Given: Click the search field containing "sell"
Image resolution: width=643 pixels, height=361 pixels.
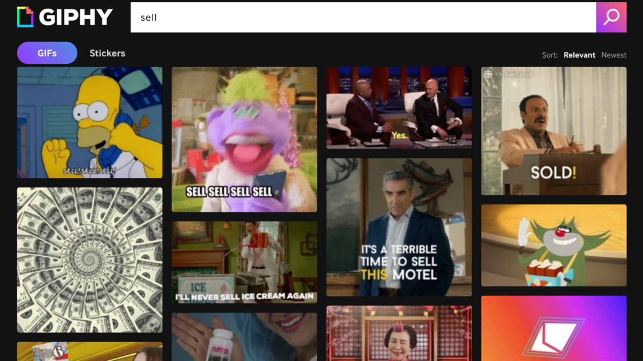Looking at the screenshot, I should pyautogui.click(x=363, y=17).
